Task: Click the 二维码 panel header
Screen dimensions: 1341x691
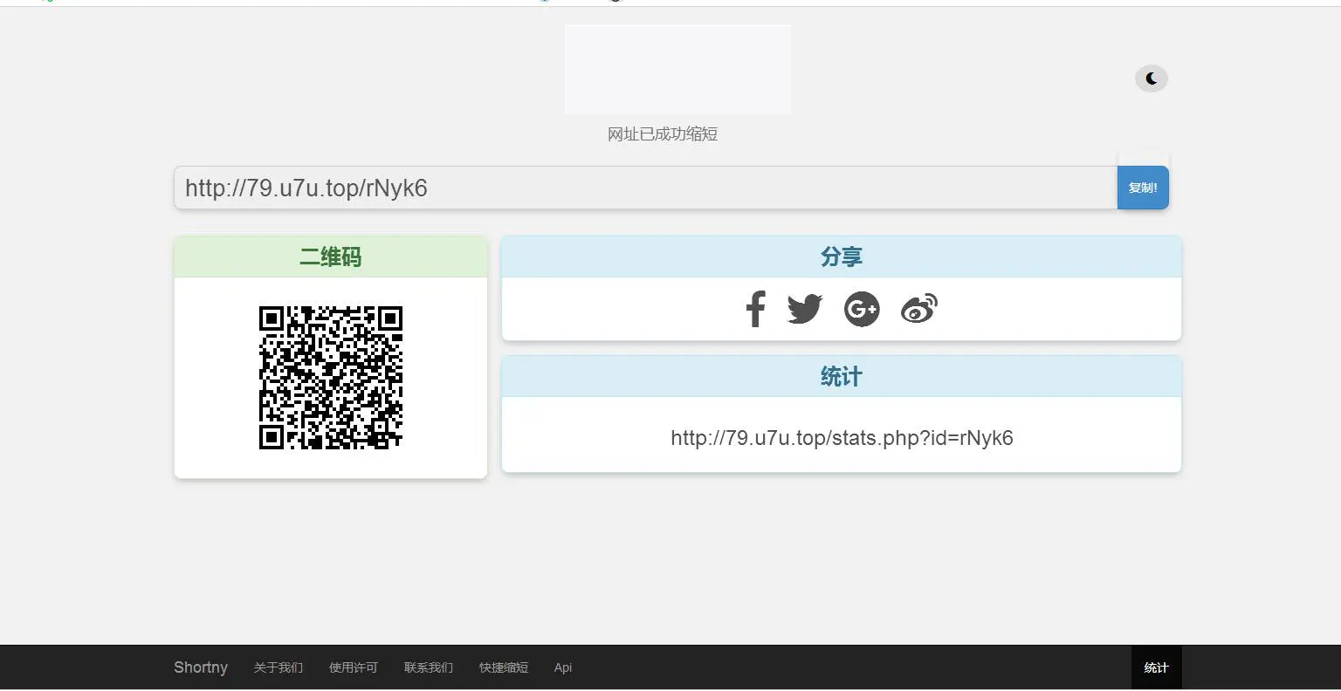Action: [x=330, y=256]
